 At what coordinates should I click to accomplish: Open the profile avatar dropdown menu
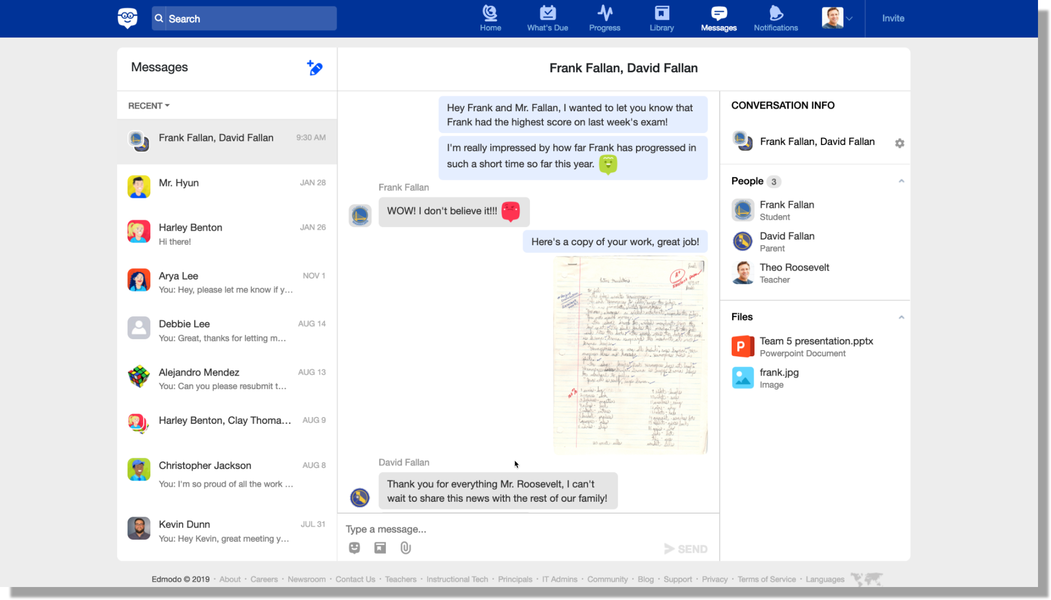pos(837,18)
